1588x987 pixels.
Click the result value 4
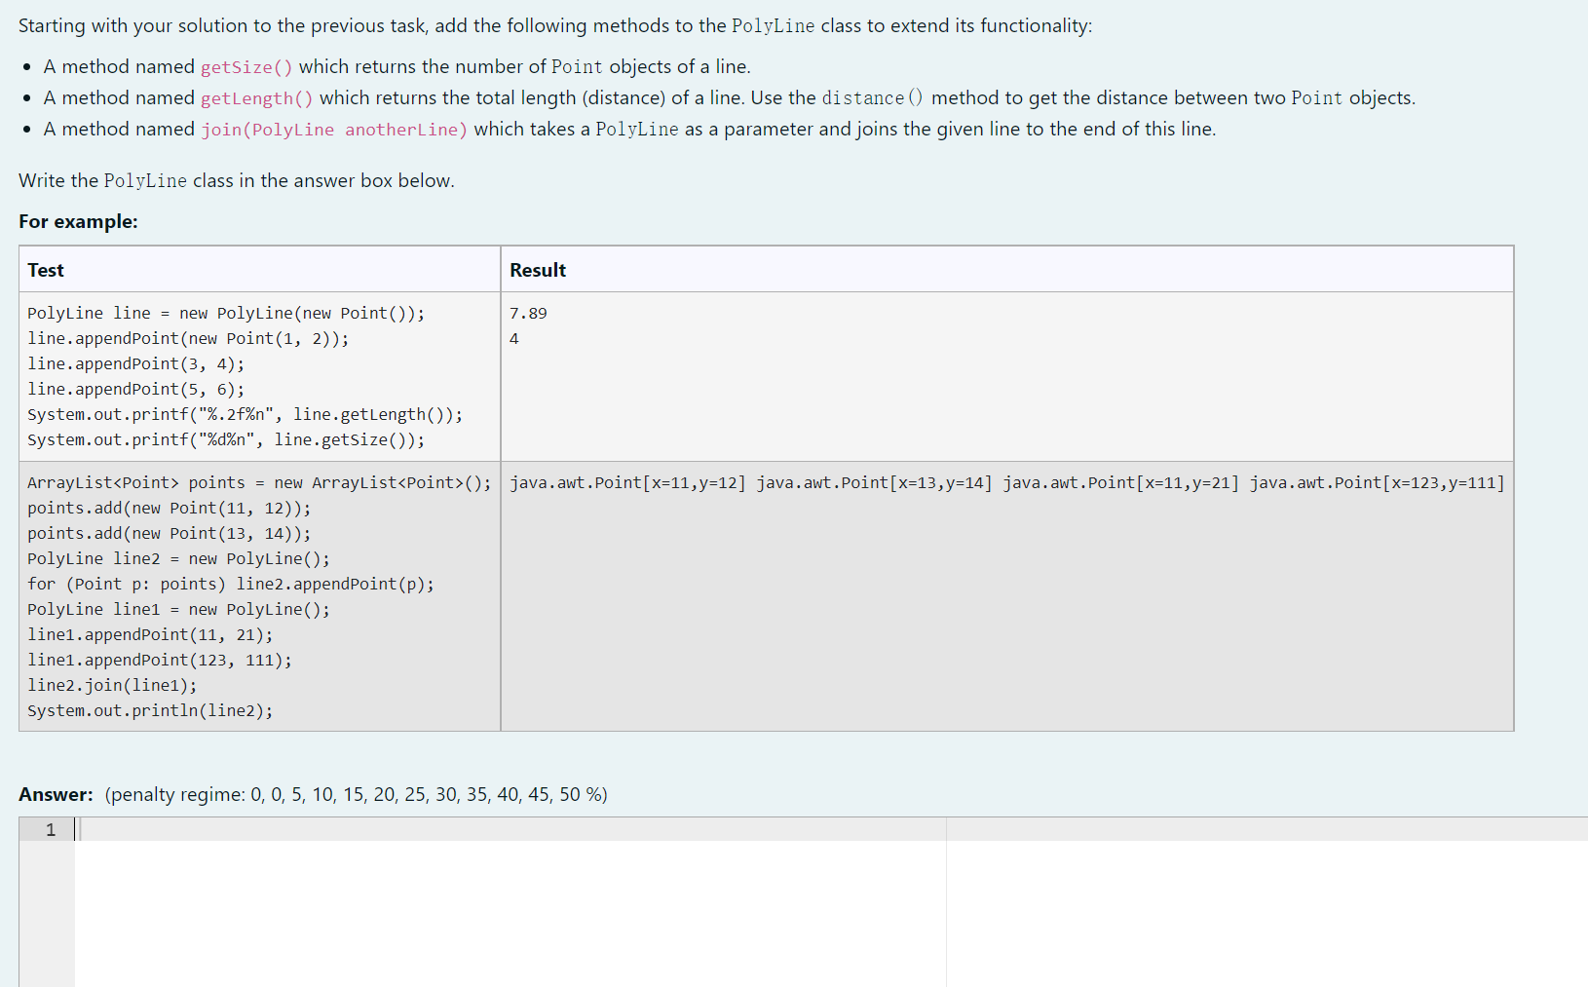click(513, 338)
